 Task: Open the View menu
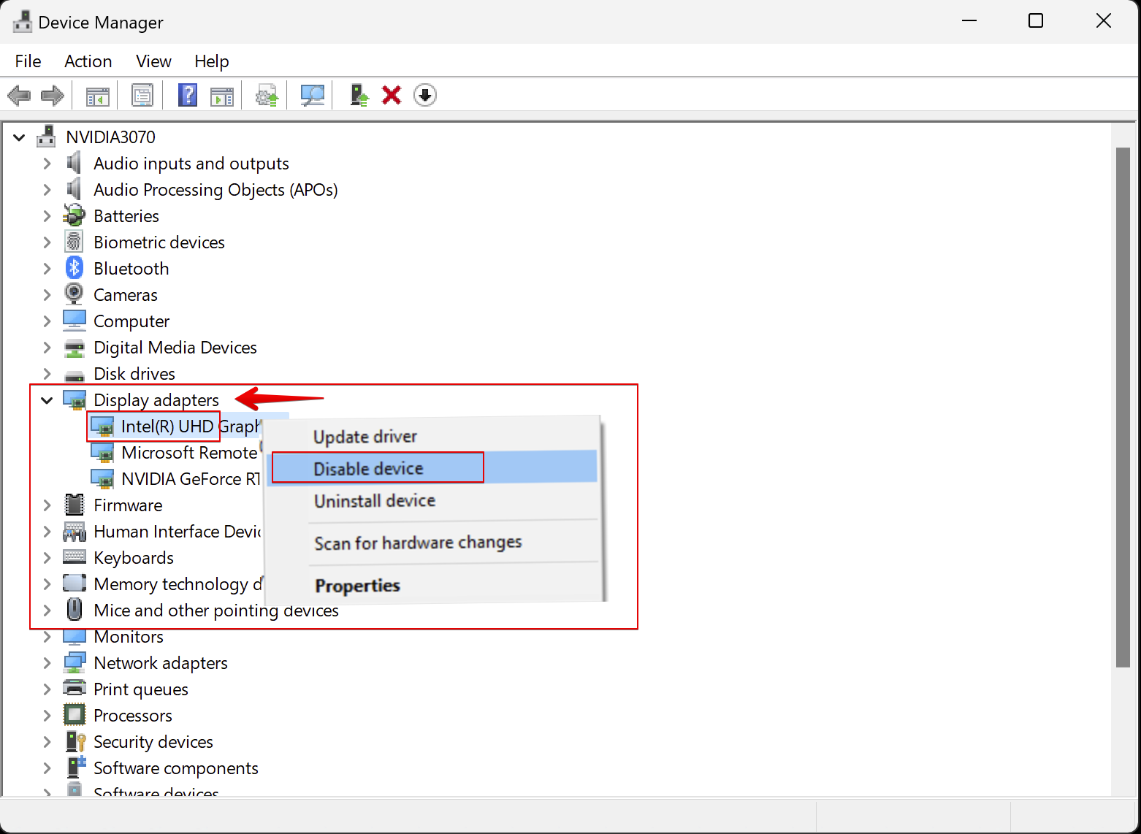click(x=153, y=61)
